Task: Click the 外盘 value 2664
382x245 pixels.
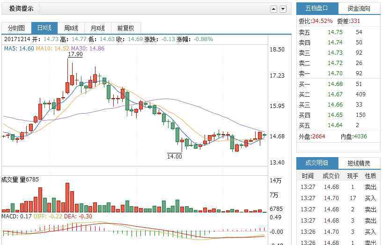Action: click(x=318, y=136)
